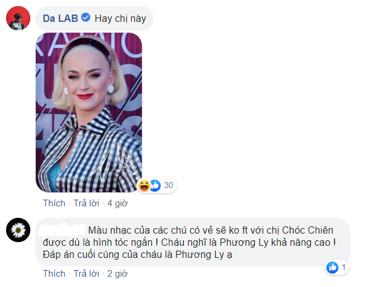Open the blurred commenter name in second comment
The image size is (376, 287).
62,229
